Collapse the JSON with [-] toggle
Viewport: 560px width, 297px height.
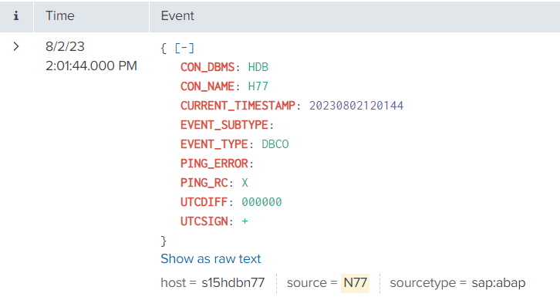point(184,48)
